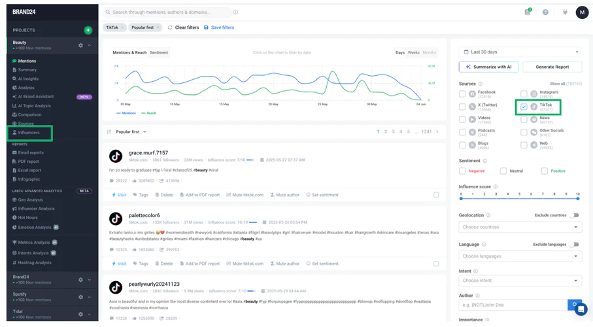Remove the Popular first filter chip

[x=158, y=27]
